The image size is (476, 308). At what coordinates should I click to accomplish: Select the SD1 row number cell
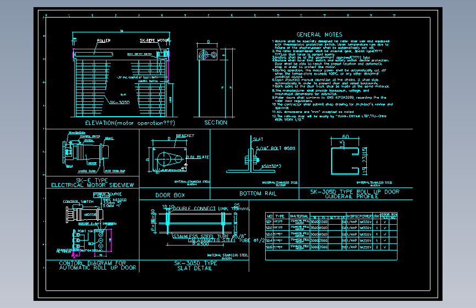click(269, 222)
